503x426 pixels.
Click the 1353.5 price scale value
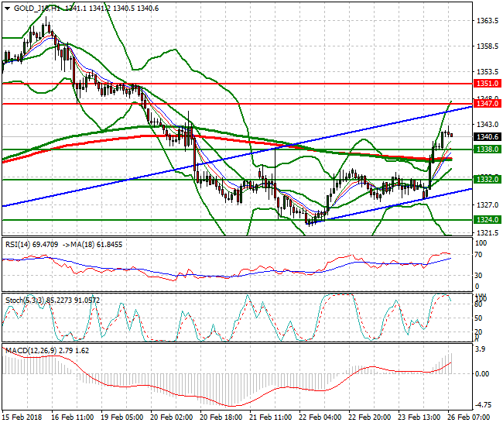[488, 71]
